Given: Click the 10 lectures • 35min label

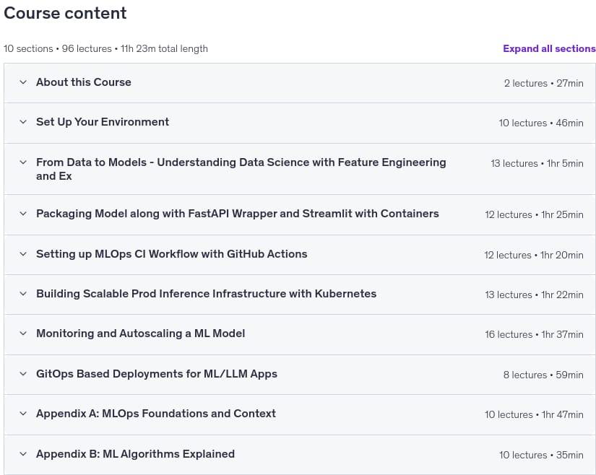Looking at the screenshot, I should coord(541,455).
